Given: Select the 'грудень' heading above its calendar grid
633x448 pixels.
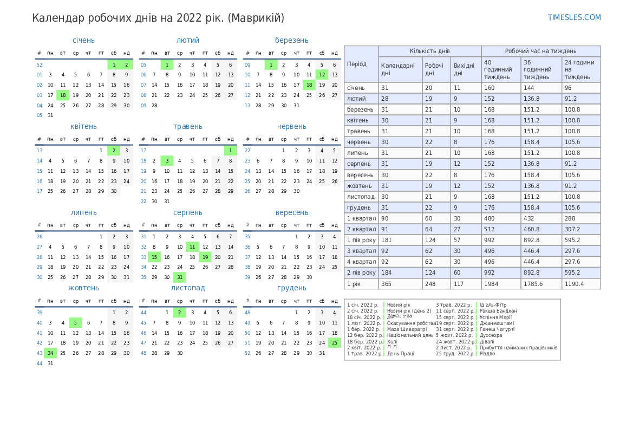Looking at the screenshot, I should 292,288.
